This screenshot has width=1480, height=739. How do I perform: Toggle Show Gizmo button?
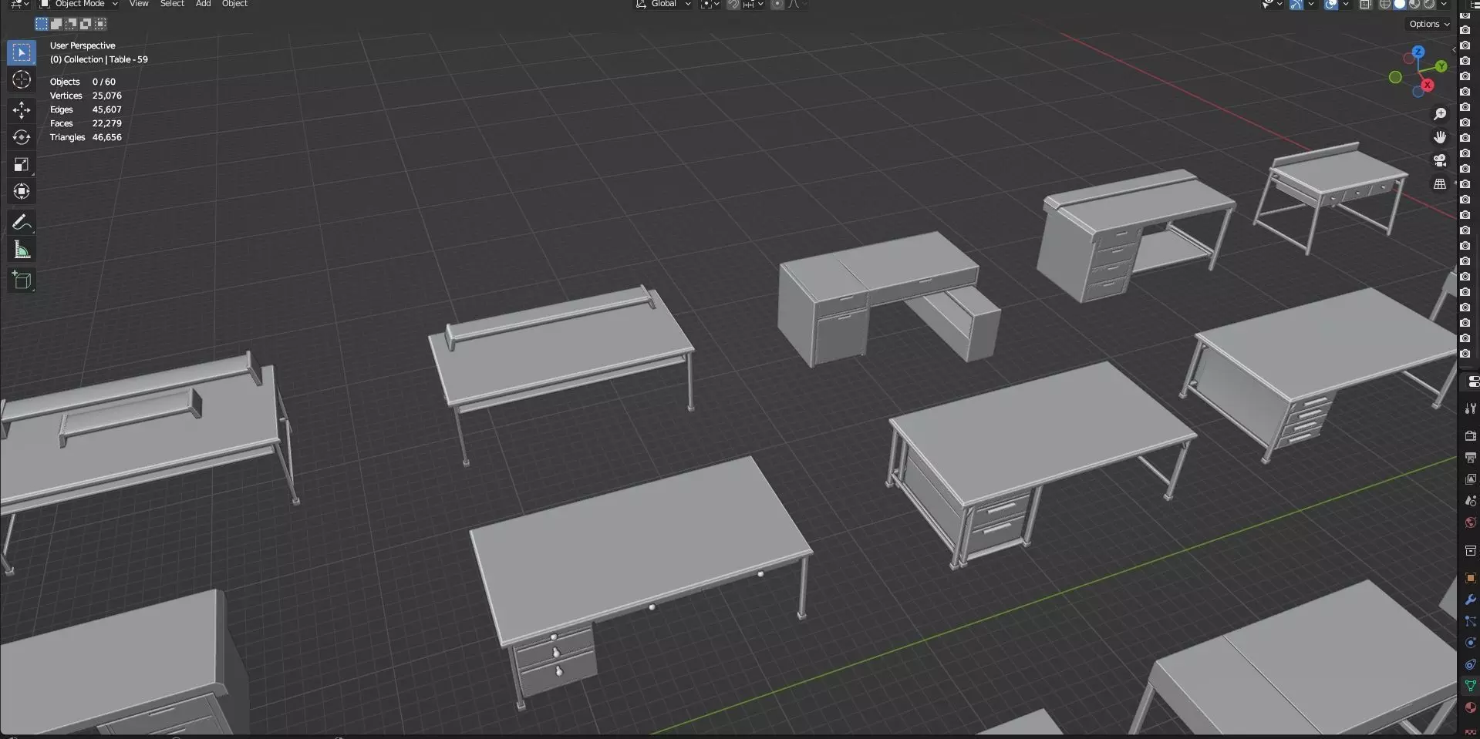point(1296,5)
